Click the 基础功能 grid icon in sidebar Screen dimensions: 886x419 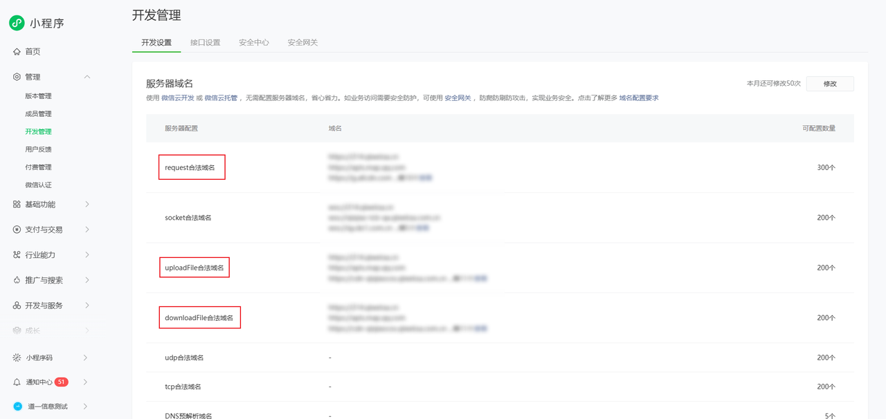pyautogui.click(x=17, y=205)
